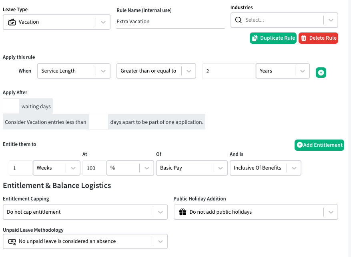The width and height of the screenshot is (351, 257).
Task: Click the plus icon on Add Entitlement
Action: pos(299,145)
